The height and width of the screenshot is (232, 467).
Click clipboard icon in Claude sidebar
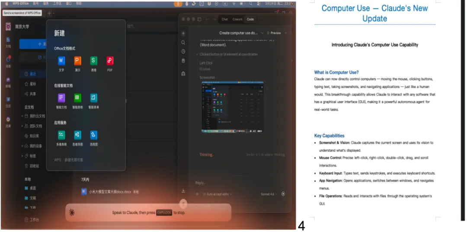[x=183, y=61]
